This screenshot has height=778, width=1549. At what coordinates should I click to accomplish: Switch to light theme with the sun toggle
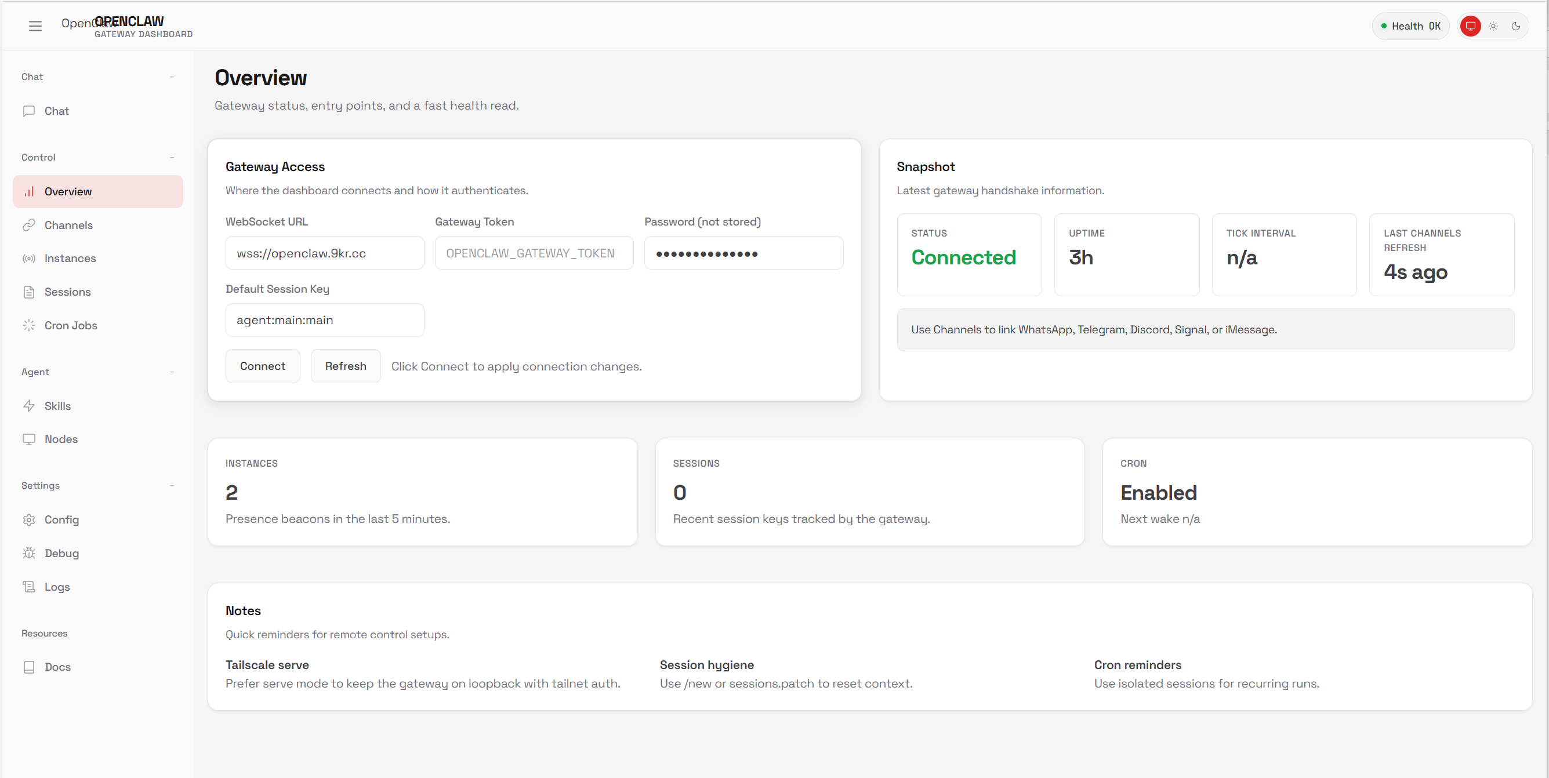tap(1493, 26)
